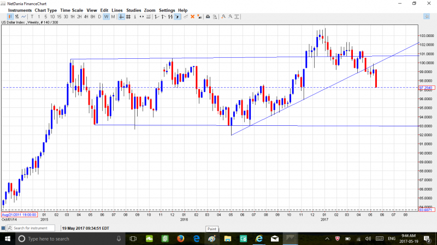Select the 1H time scale
Viewport: 437px width, 245px height.
tap(73, 17)
